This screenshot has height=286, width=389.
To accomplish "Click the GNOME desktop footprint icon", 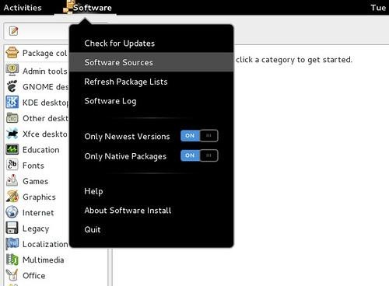I will (x=12, y=86).
